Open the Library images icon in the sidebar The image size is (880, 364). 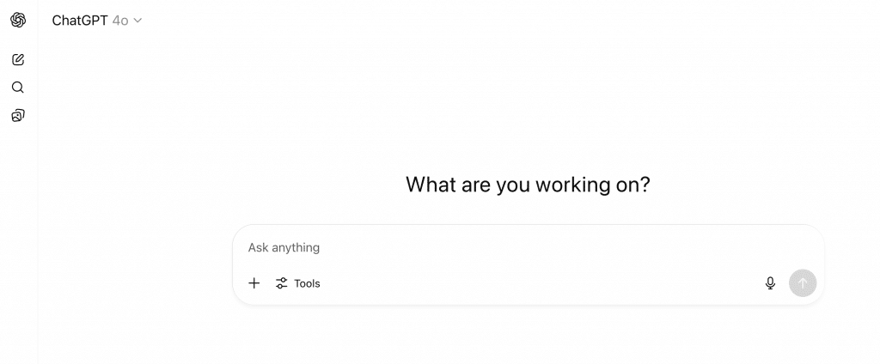pos(18,116)
